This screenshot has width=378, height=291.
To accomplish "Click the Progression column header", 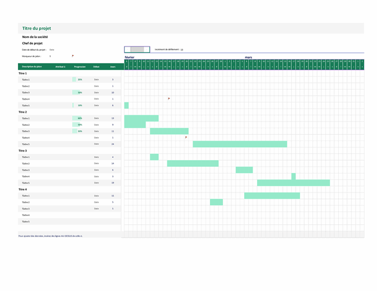I will pos(80,67).
